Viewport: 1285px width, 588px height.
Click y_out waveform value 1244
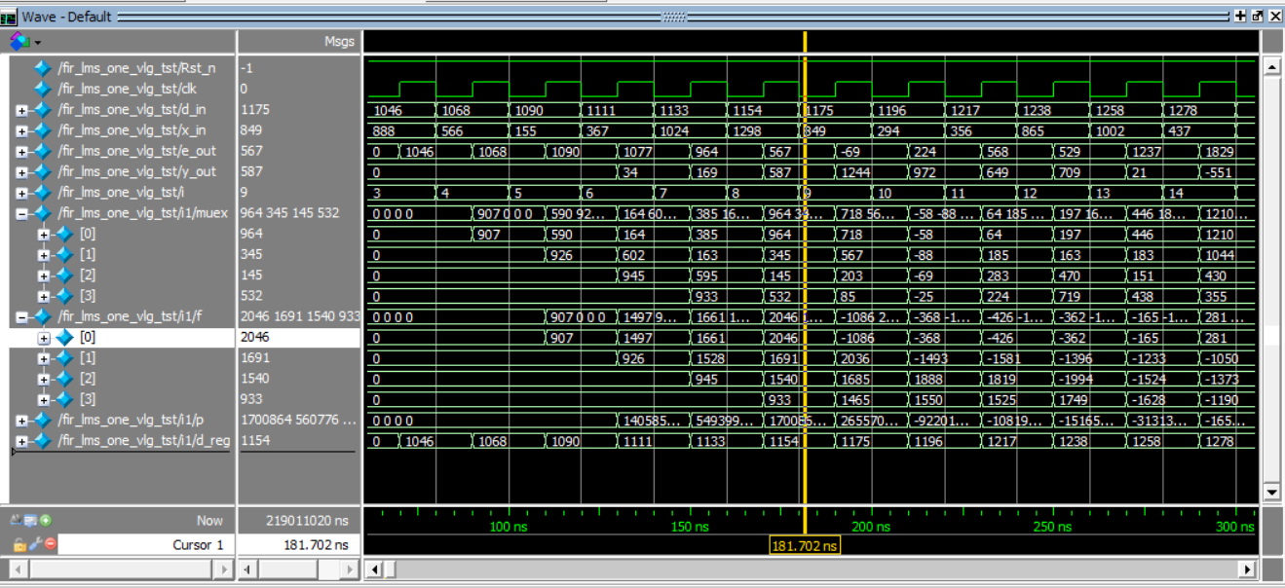point(855,172)
